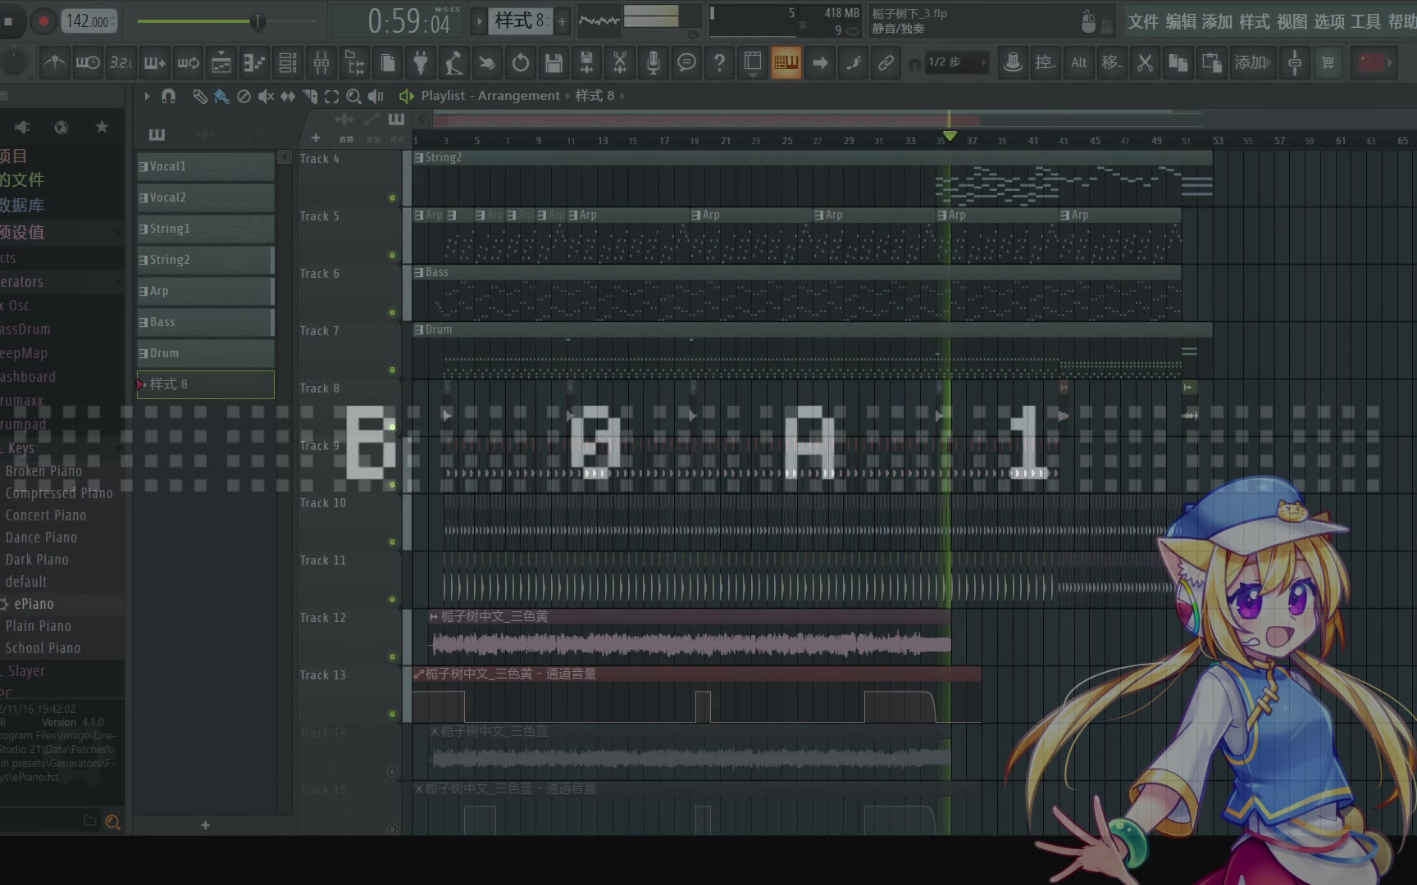Open the 添加 menu in menu bar
Image resolution: width=1417 pixels, height=885 pixels.
pyautogui.click(x=1218, y=21)
